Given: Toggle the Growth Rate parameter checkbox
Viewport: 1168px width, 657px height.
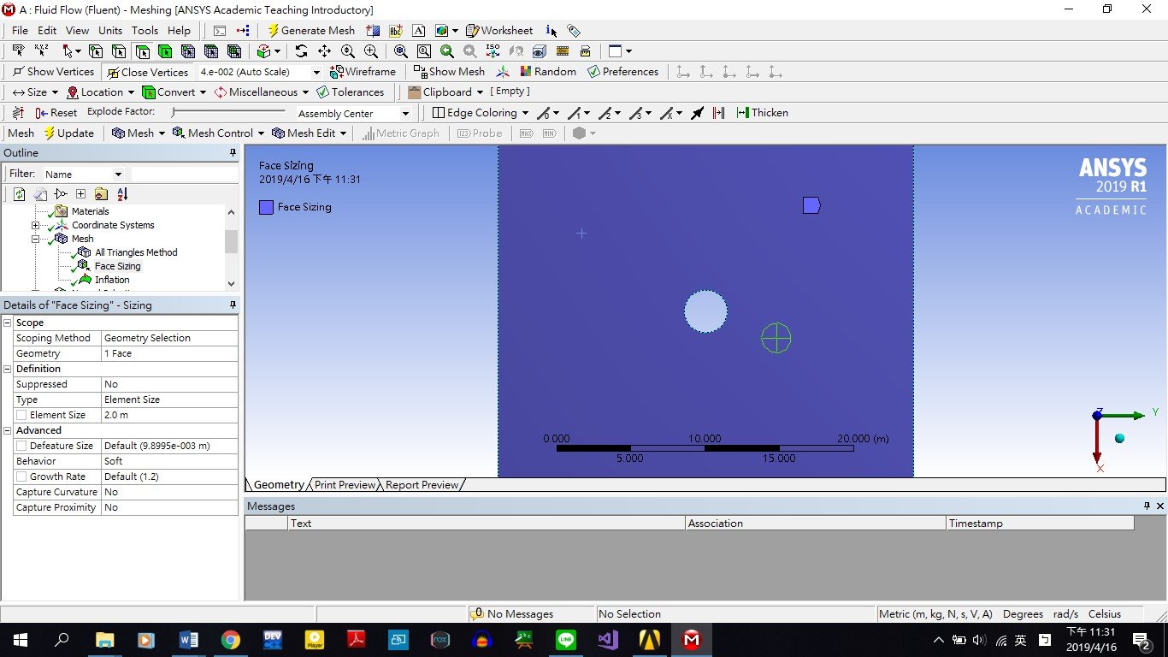Looking at the screenshot, I should tap(21, 476).
